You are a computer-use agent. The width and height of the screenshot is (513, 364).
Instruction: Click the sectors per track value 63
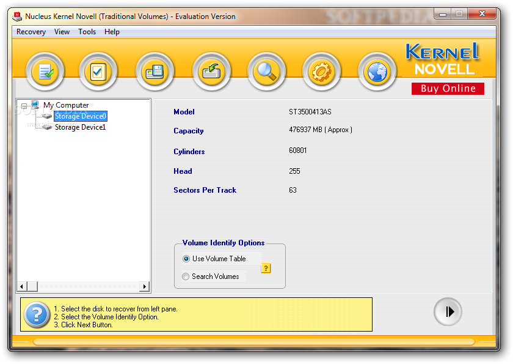pyautogui.click(x=293, y=190)
